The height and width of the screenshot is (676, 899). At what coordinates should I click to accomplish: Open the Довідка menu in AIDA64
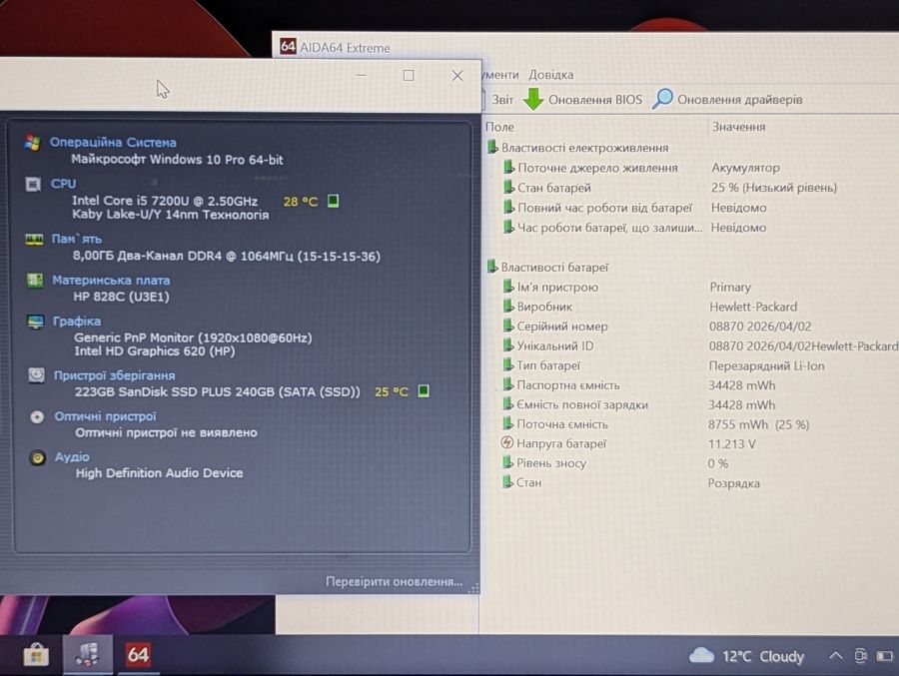[x=550, y=75]
